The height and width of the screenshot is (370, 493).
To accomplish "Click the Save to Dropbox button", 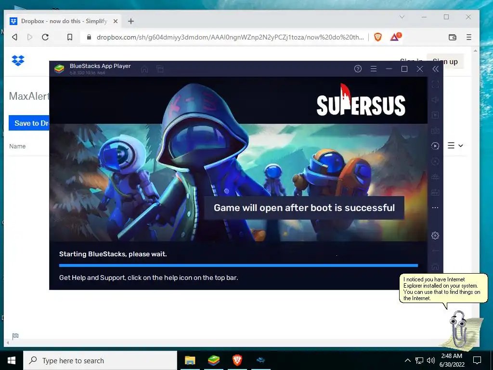I will [29, 123].
